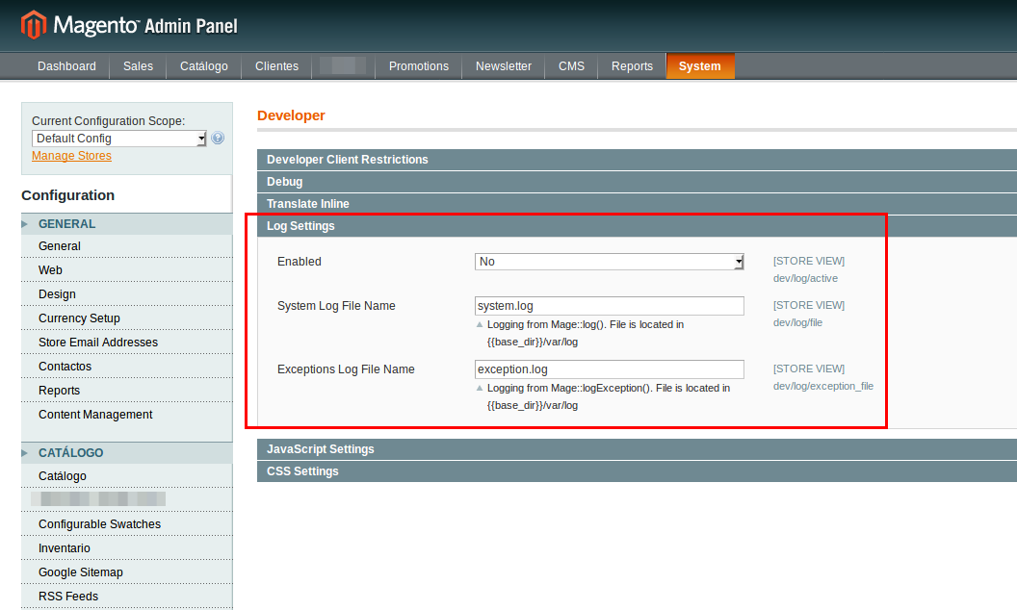Click the Manage Stores link
The width and height of the screenshot is (1017, 610).
[x=71, y=155]
